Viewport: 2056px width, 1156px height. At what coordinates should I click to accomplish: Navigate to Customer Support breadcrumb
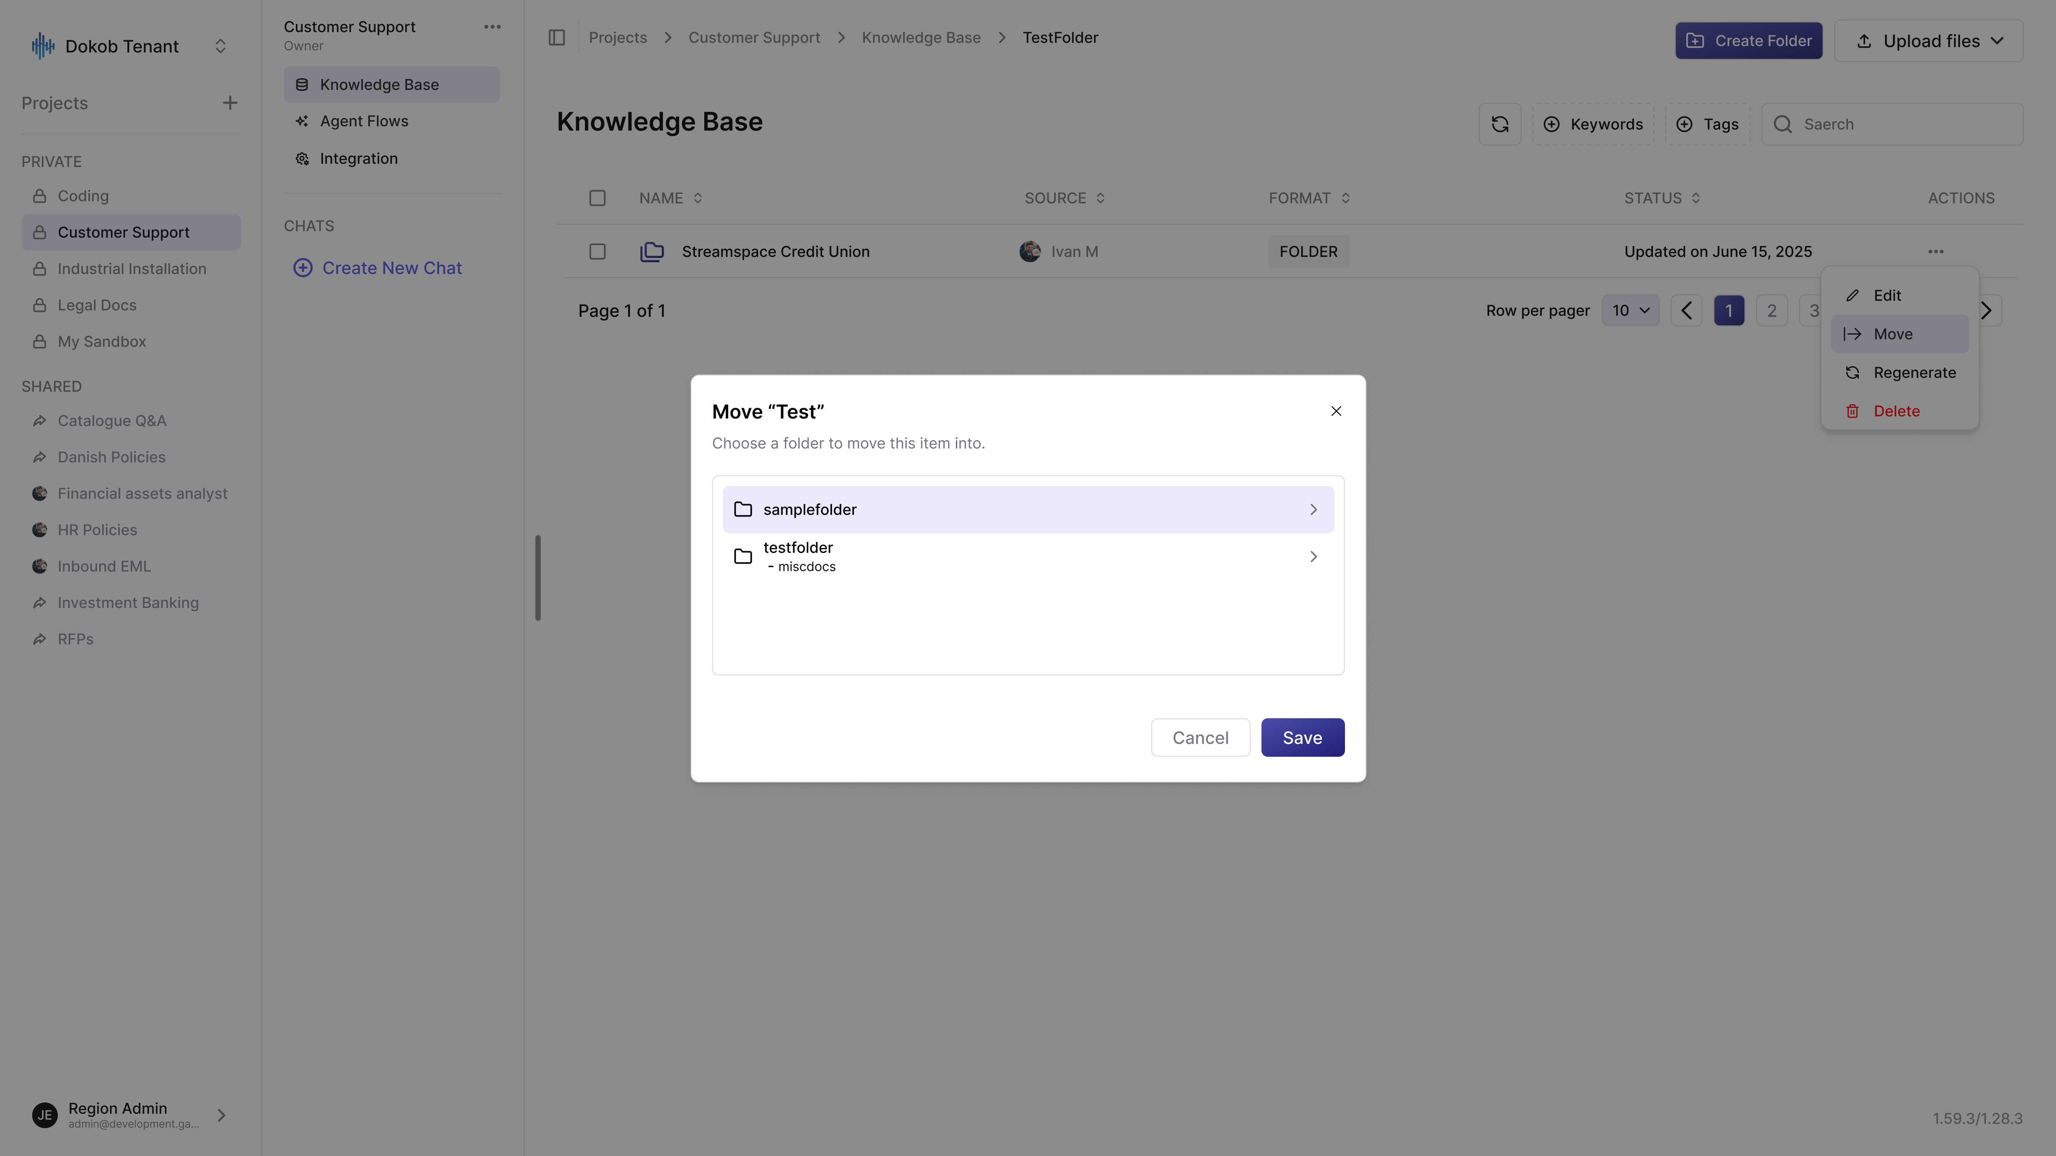[x=754, y=37]
